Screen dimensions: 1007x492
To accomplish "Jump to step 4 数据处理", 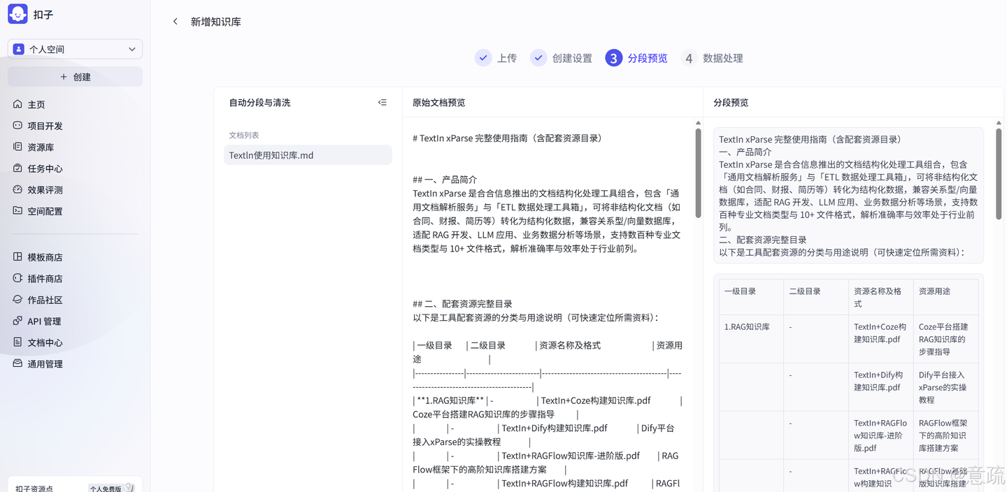I will pyautogui.click(x=712, y=58).
